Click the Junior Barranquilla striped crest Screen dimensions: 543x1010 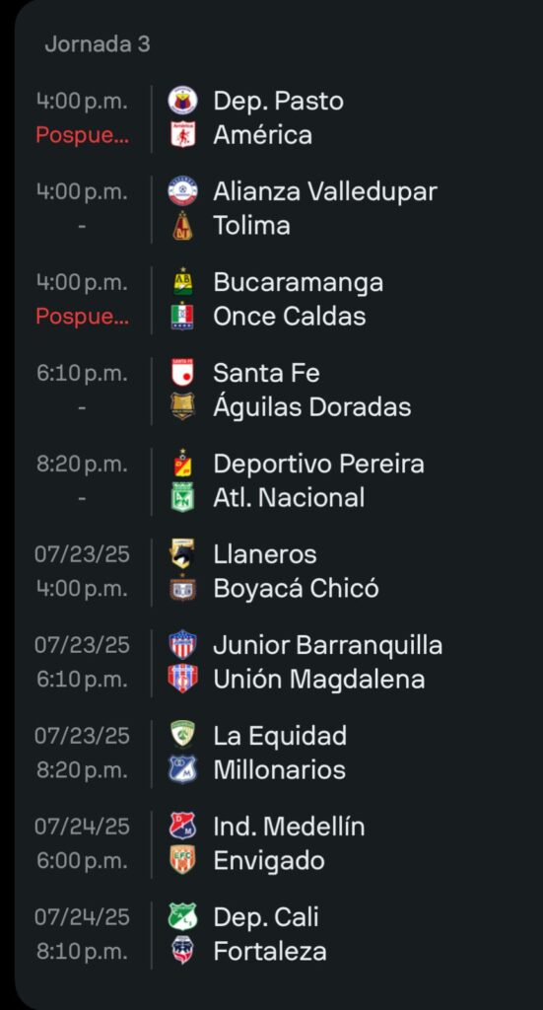point(182,645)
